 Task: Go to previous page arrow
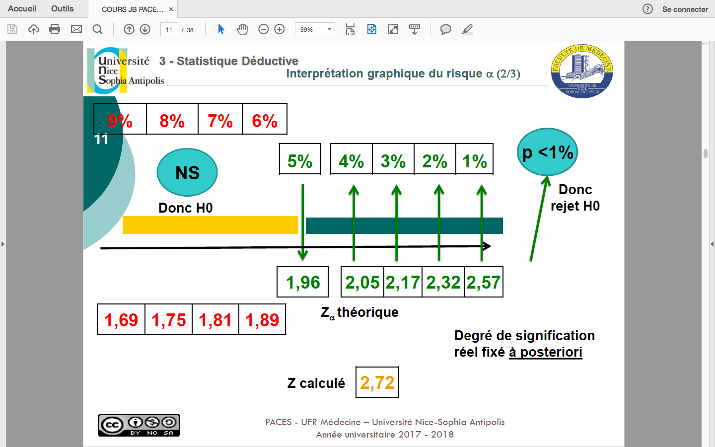pyautogui.click(x=129, y=29)
